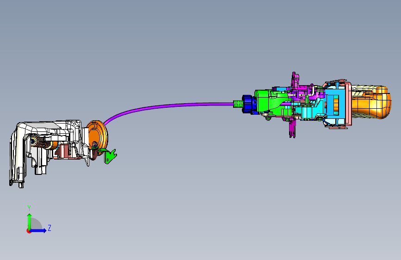401x260 pixels.
Task: Click the red origin point of triad
Action: 29,231
